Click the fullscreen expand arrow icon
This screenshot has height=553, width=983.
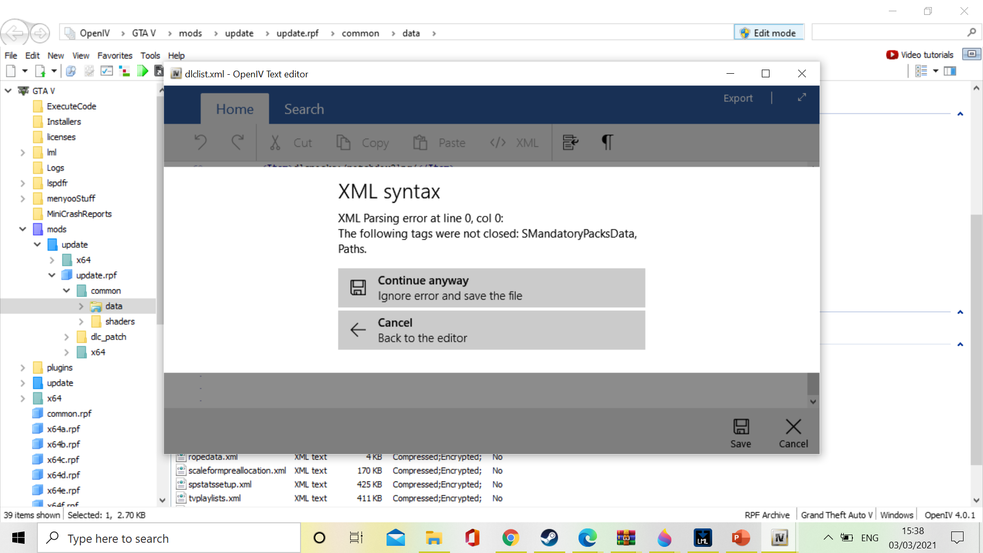(802, 97)
